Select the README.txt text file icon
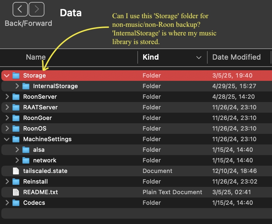Image resolution: width=272 pixels, height=224 pixels. click(x=16, y=192)
